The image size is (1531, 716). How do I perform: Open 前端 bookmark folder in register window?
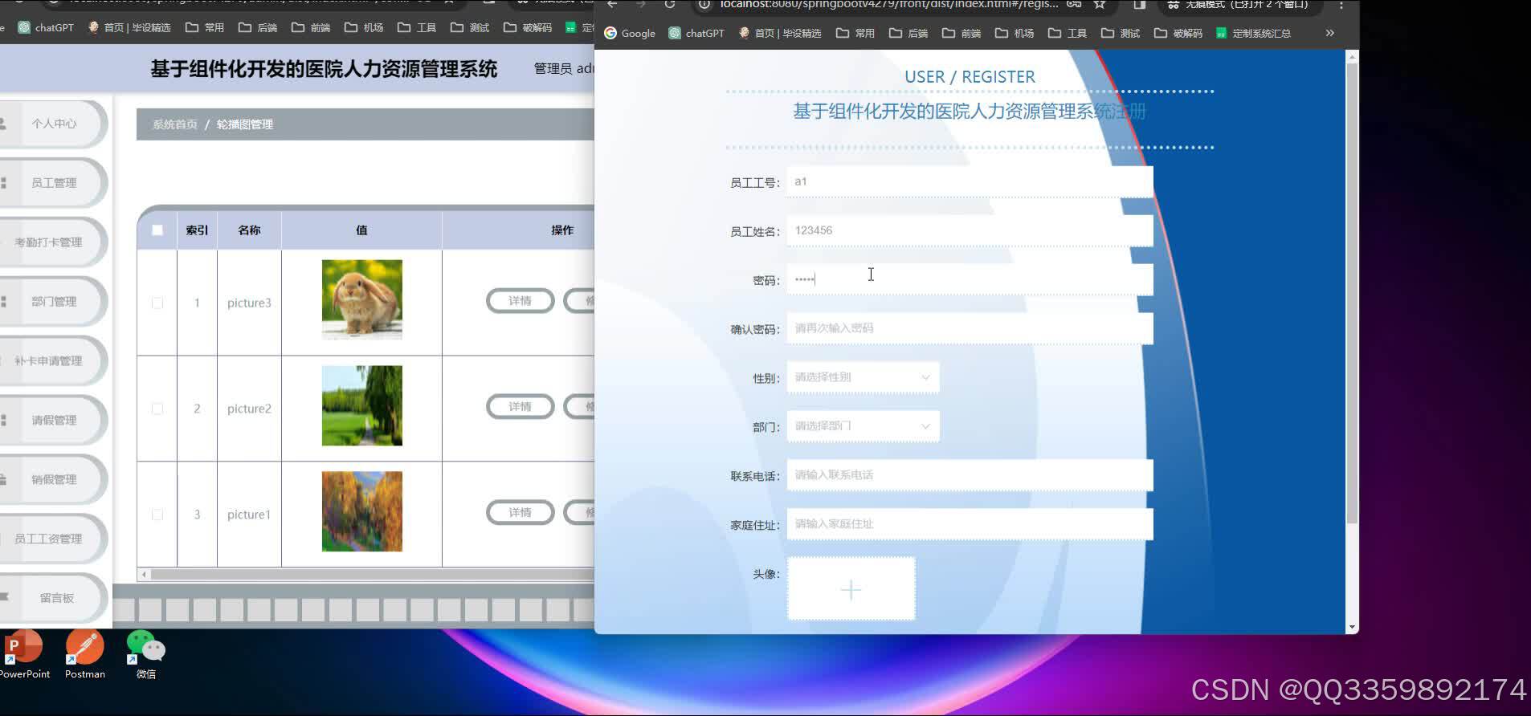click(961, 33)
